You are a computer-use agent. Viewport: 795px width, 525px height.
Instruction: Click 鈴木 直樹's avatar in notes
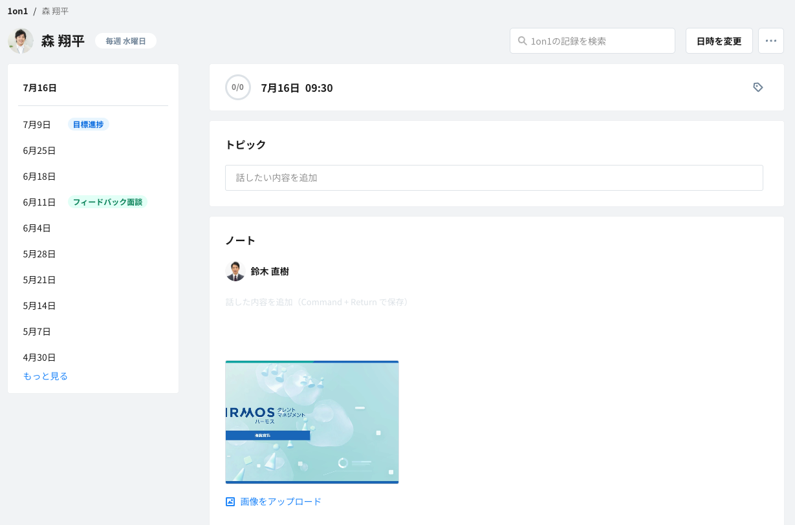235,272
